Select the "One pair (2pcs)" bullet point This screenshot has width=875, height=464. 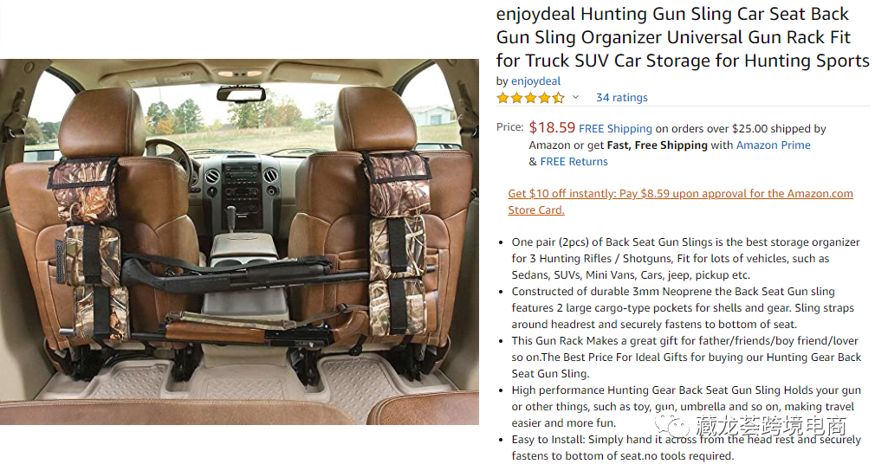[685, 258]
